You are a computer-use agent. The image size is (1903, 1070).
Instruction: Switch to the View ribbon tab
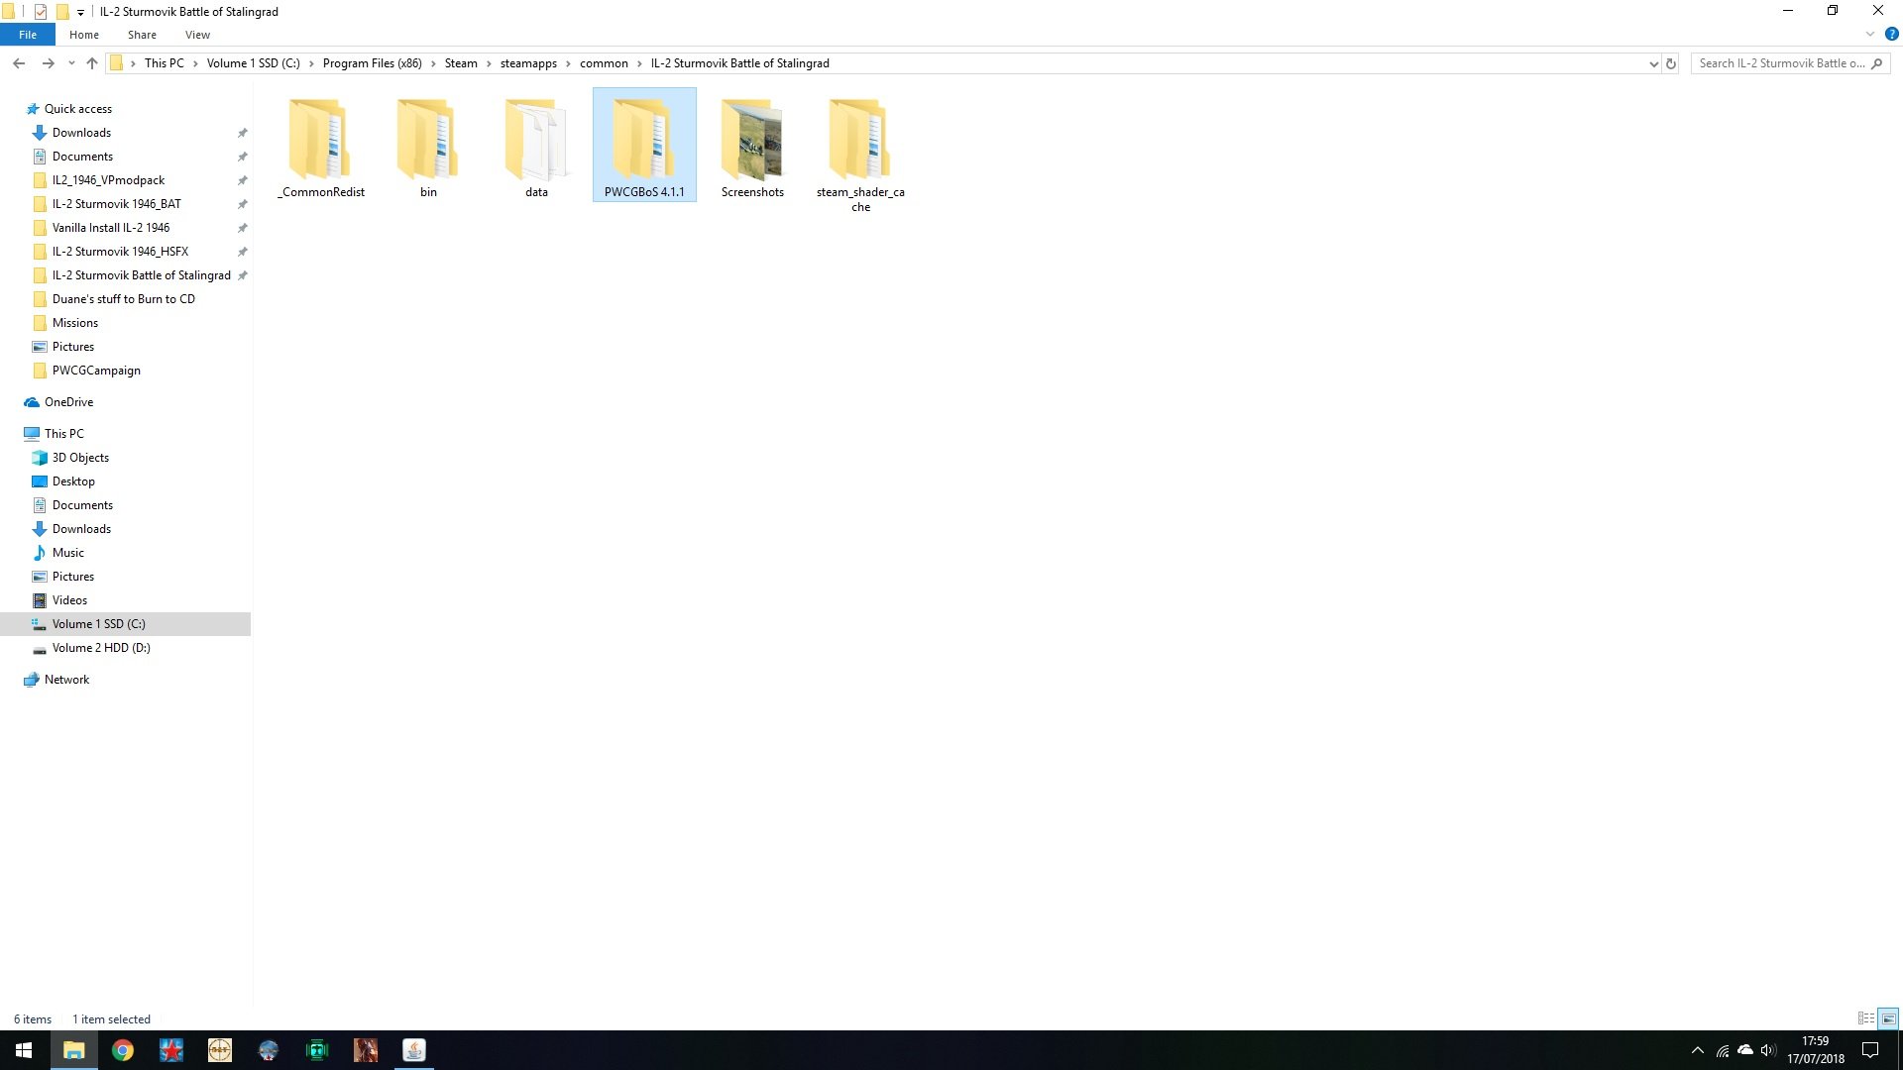tap(197, 35)
